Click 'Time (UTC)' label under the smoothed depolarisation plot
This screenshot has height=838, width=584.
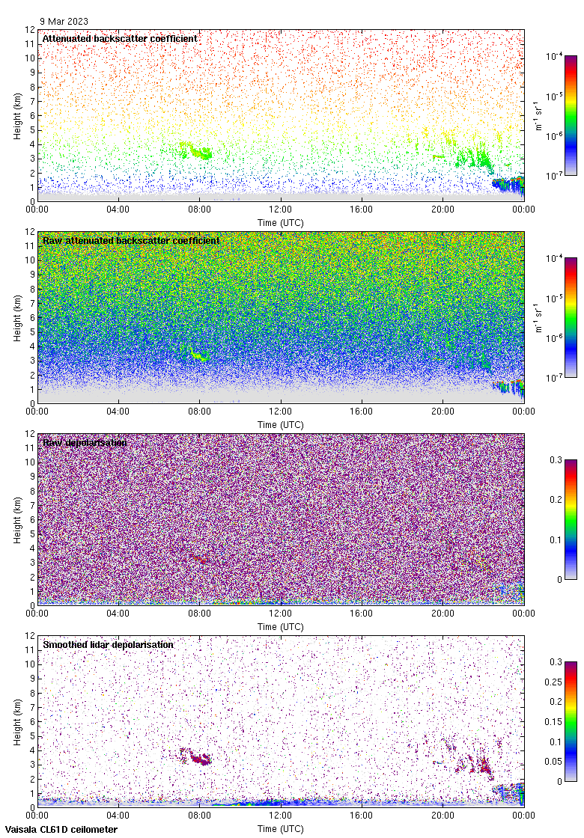[x=280, y=829]
